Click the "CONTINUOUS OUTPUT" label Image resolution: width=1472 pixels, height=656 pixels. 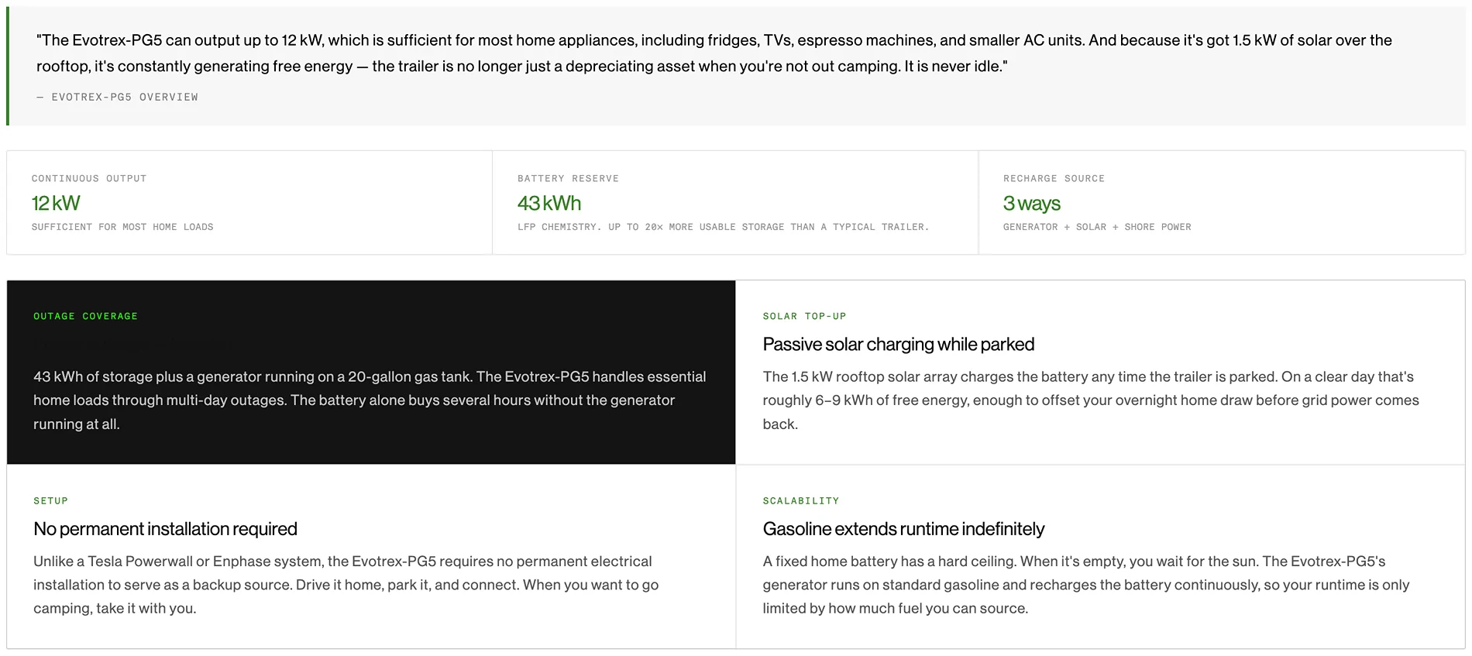pos(89,178)
